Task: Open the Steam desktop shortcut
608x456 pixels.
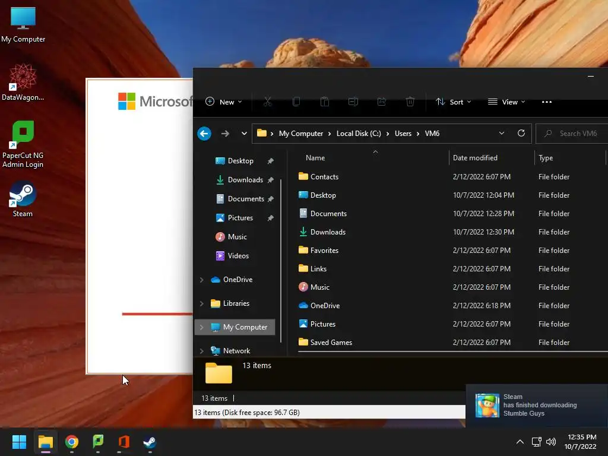Action: tap(23, 199)
